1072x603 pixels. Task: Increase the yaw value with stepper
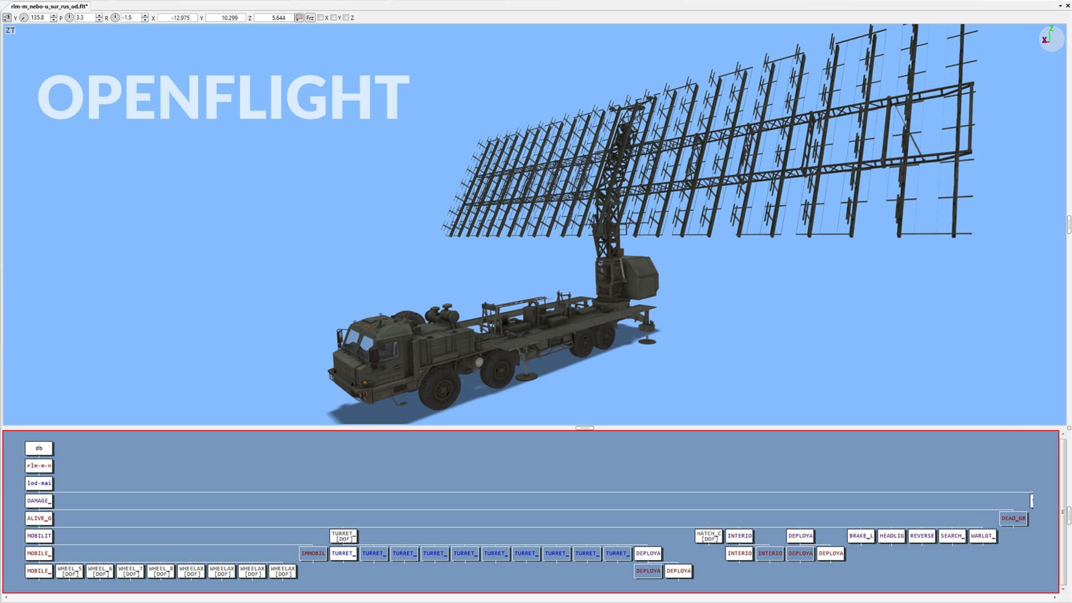[54, 16]
